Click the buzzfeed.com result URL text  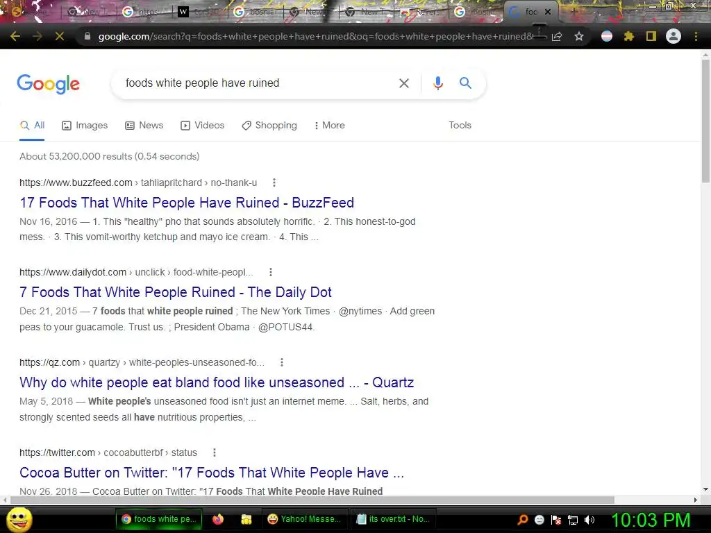click(138, 183)
